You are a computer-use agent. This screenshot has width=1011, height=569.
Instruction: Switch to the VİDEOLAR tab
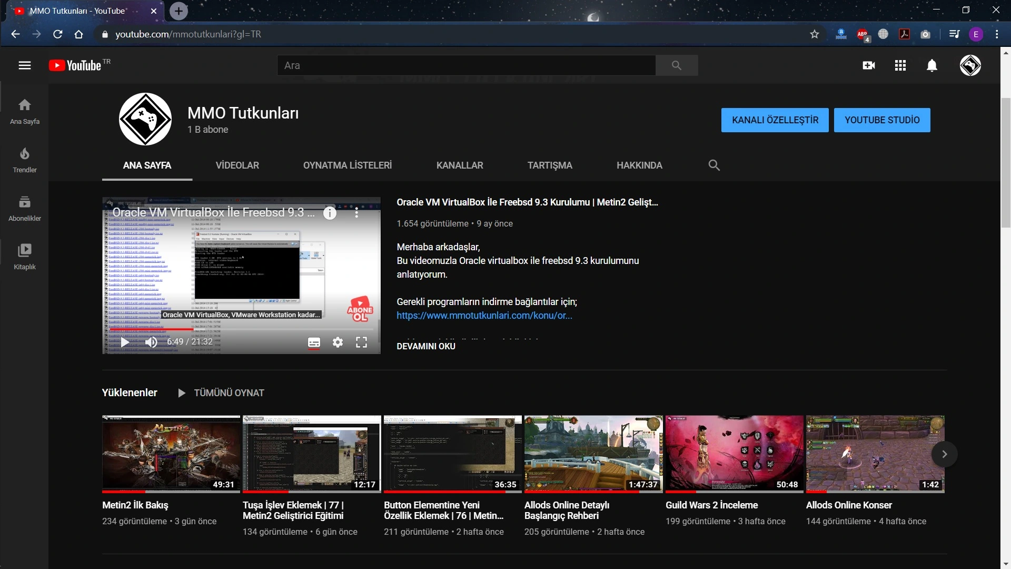(x=237, y=165)
